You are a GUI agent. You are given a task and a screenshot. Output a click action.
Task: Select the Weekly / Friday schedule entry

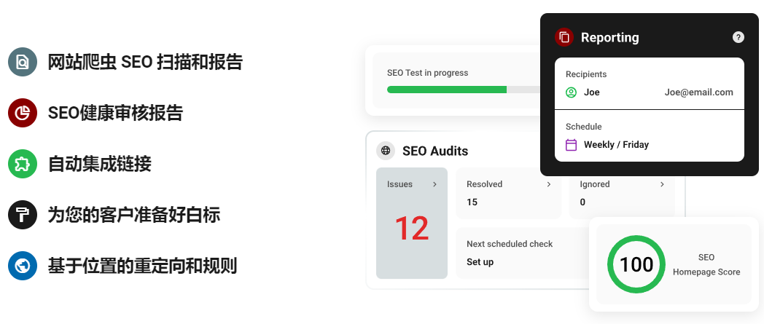(x=616, y=144)
